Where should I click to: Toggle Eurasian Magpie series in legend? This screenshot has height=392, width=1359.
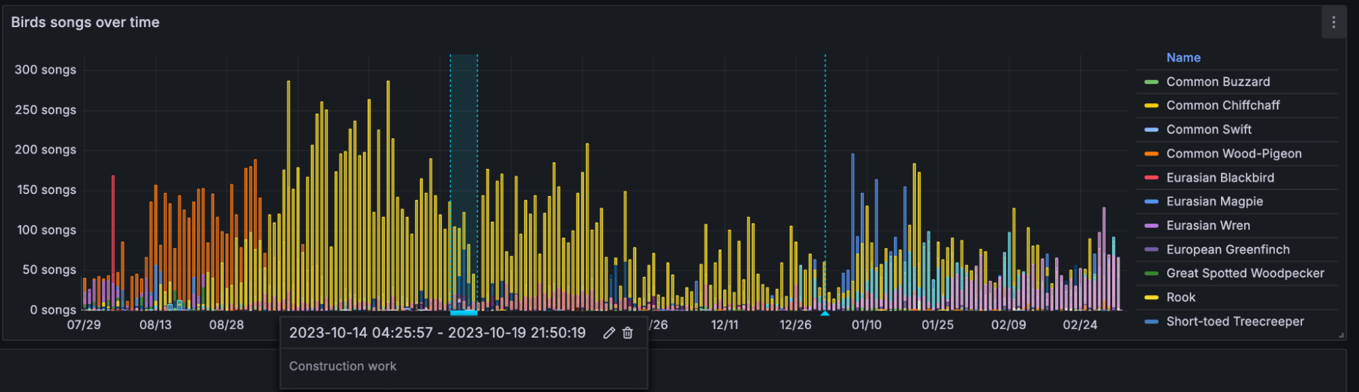(1214, 201)
